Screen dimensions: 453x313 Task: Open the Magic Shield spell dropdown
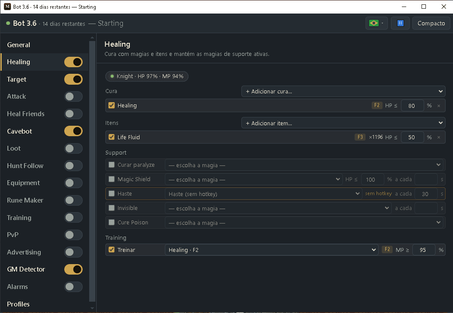(x=254, y=179)
